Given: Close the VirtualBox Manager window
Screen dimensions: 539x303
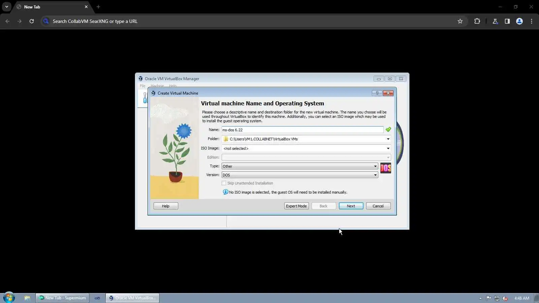Looking at the screenshot, I should pos(401,79).
